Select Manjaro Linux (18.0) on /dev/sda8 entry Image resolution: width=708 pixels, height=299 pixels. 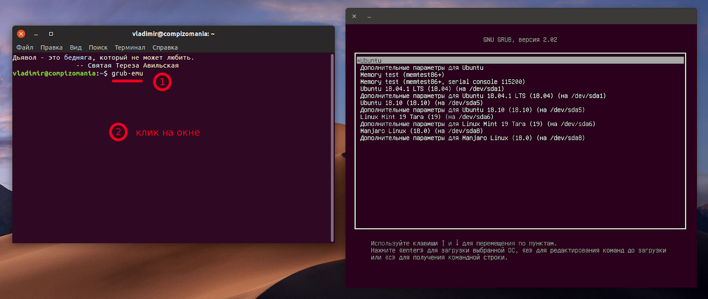pyautogui.click(x=421, y=131)
